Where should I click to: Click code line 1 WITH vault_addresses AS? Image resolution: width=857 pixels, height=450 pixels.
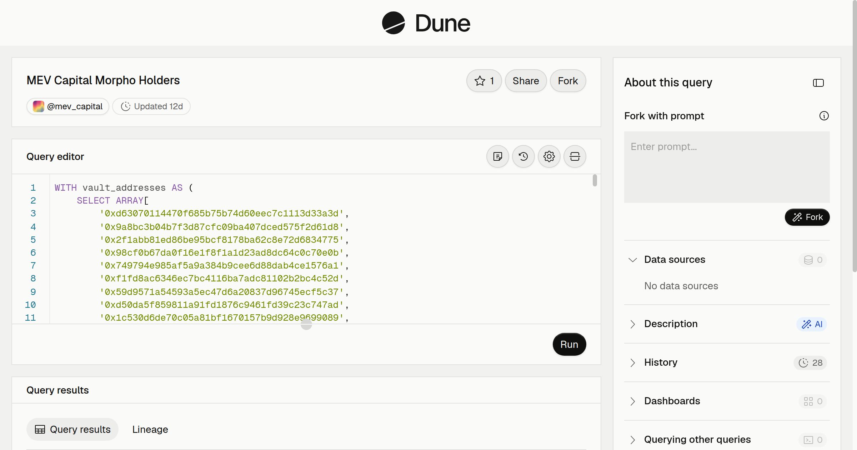coord(124,187)
